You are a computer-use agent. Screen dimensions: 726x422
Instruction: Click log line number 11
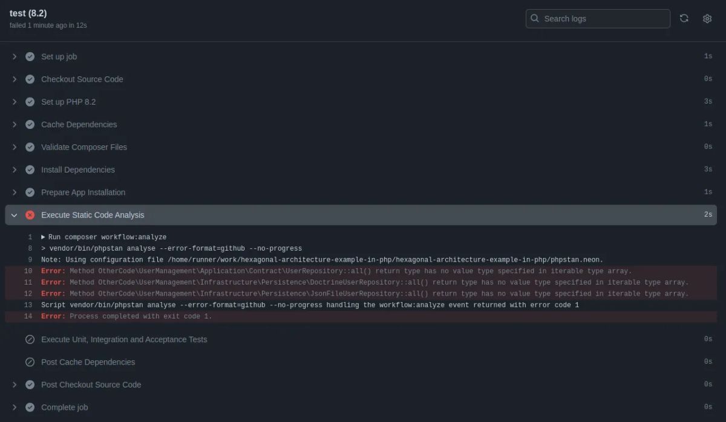(28, 282)
